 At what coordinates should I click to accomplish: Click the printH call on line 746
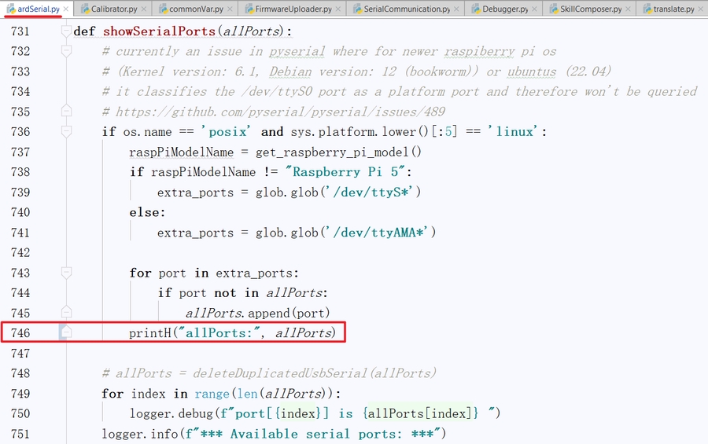(153, 333)
